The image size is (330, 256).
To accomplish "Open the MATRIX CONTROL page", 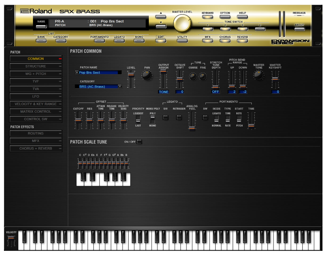I will (x=36, y=112).
